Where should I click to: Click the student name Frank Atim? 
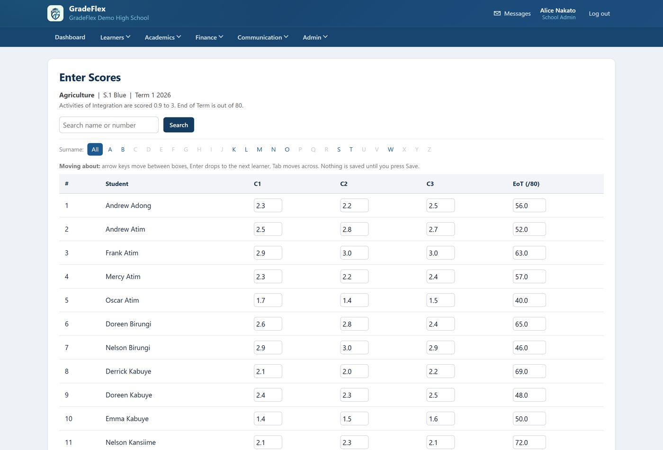[x=122, y=253]
